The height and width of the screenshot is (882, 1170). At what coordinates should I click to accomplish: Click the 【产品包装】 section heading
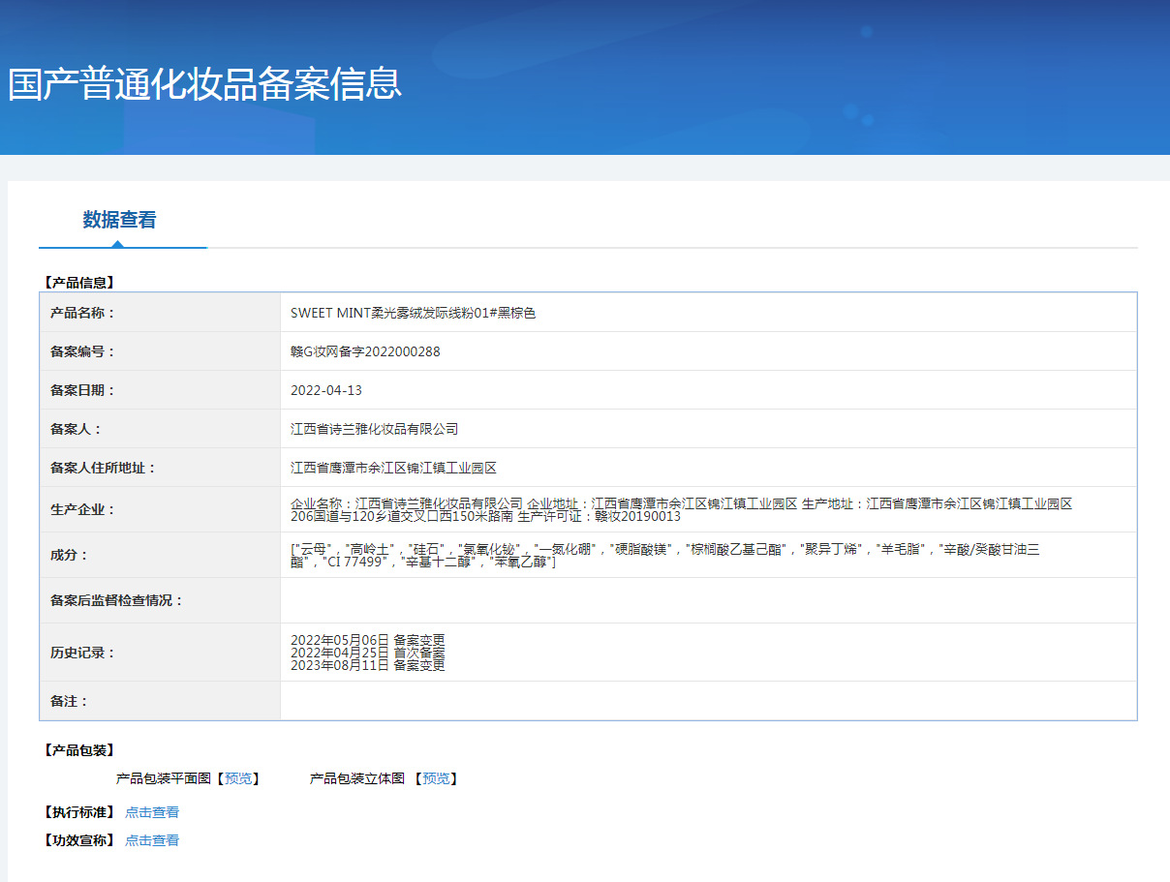click(80, 750)
